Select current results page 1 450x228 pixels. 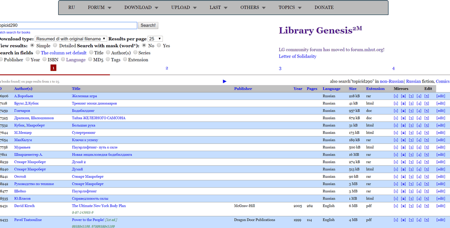pyautogui.click(x=53, y=68)
